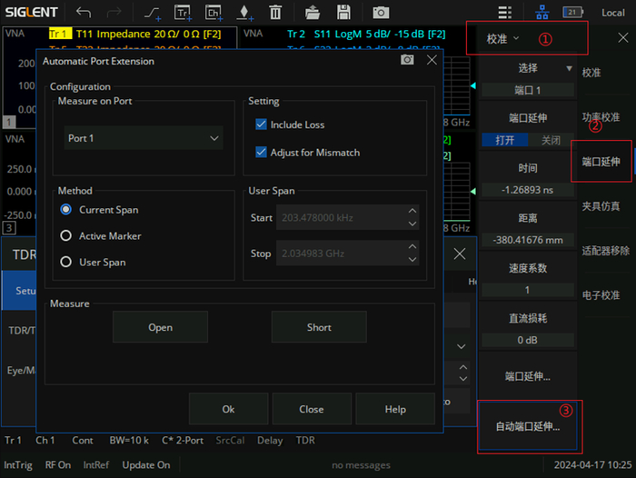Expand the 选择 port selector
The width and height of the screenshot is (636, 478).
click(528, 68)
